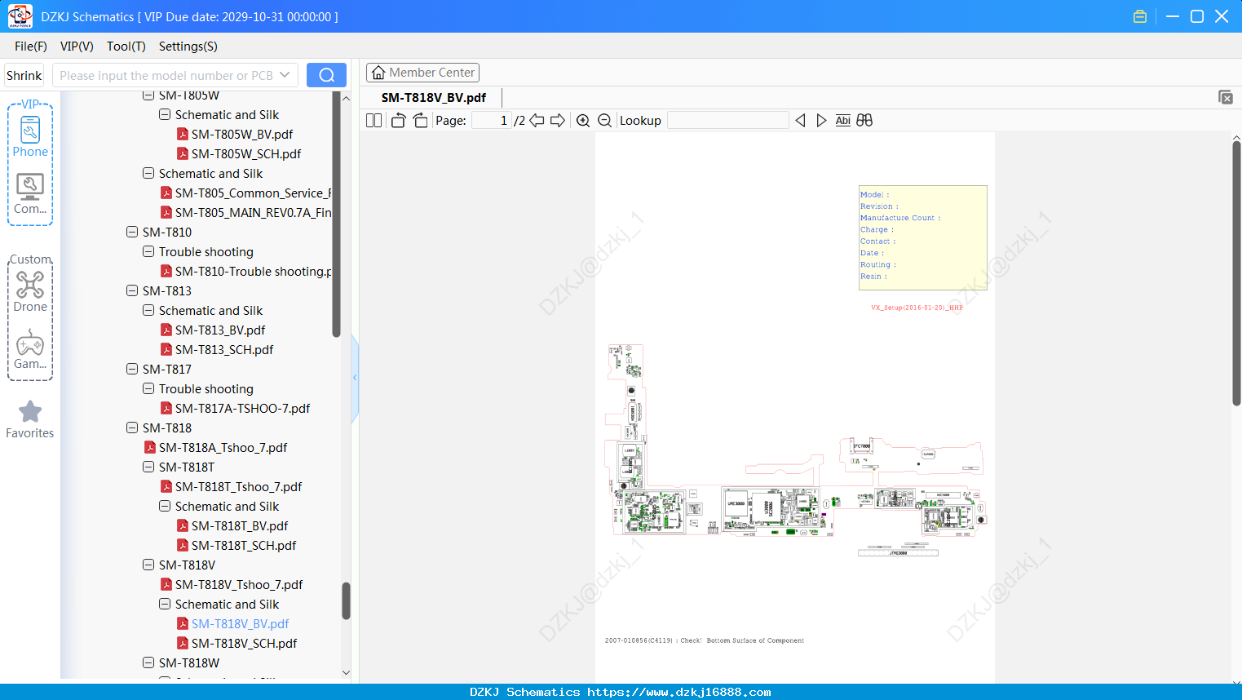Image resolution: width=1242 pixels, height=700 pixels.
Task: Click the tree panel lower scrollbar thumb
Action: [346, 601]
